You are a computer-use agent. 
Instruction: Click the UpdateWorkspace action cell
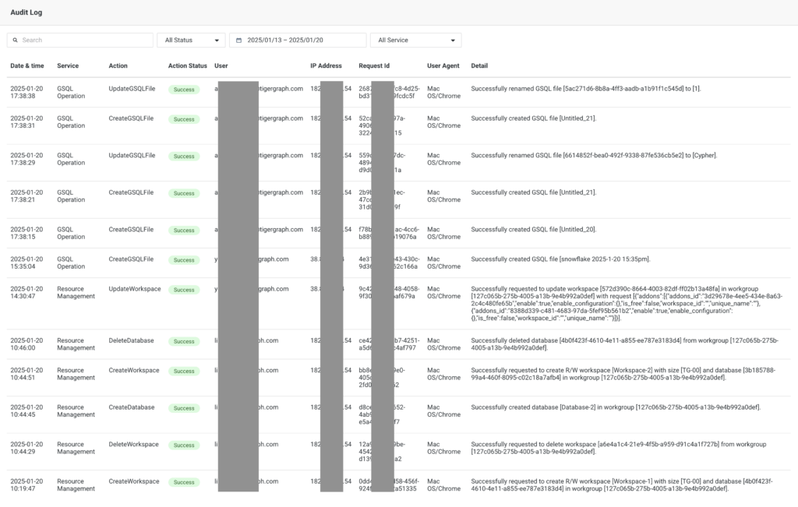click(x=135, y=289)
